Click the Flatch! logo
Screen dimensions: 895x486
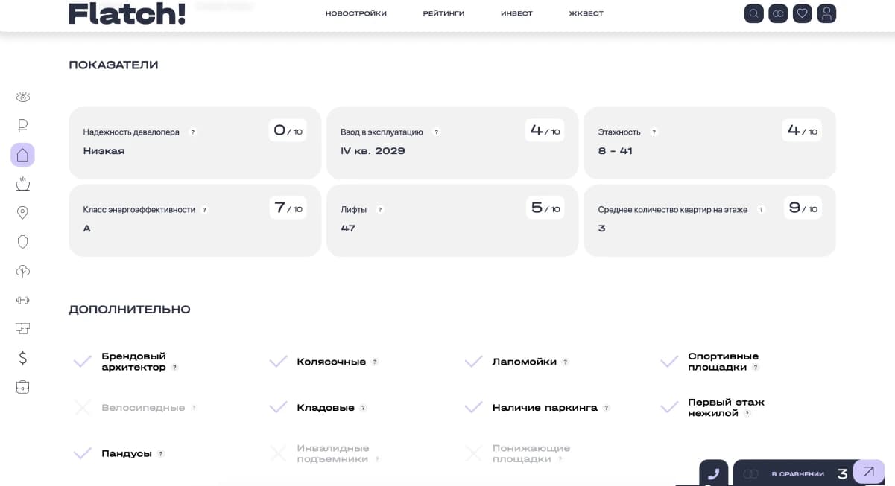pyautogui.click(x=127, y=13)
